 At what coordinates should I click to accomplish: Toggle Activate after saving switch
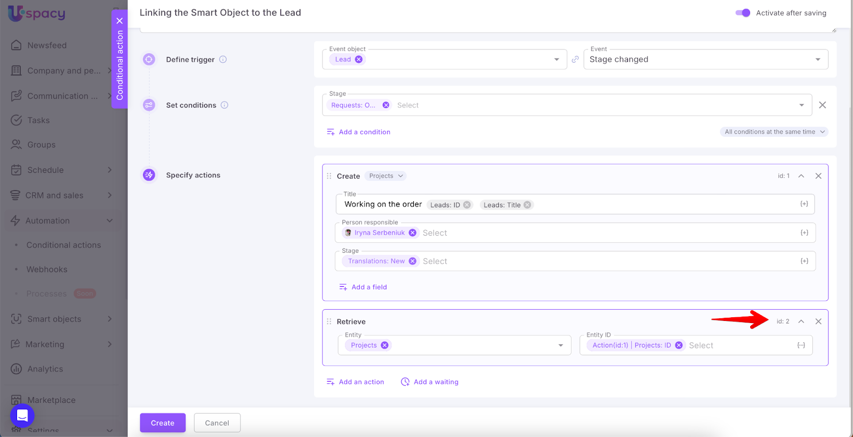(743, 13)
